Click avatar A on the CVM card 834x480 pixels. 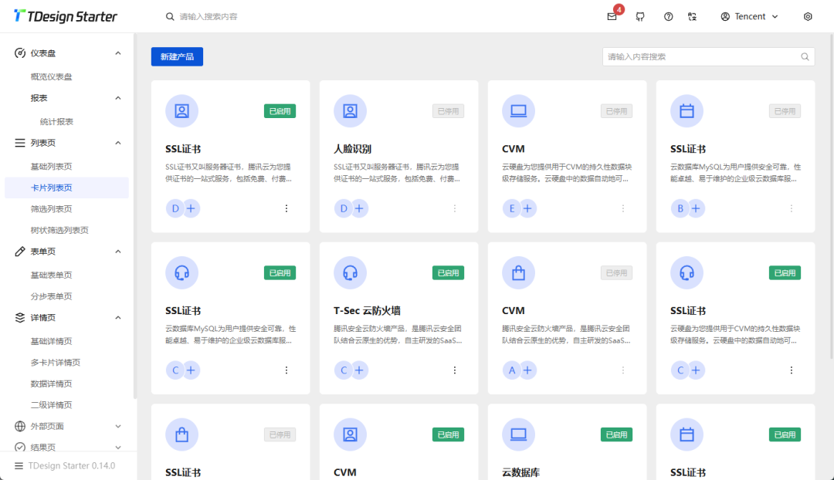[511, 370]
